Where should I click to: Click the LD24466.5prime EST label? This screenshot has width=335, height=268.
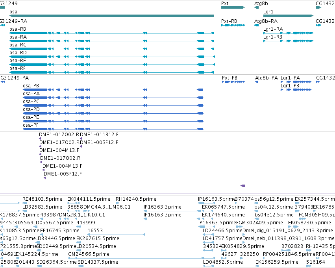(x=223, y=231)
